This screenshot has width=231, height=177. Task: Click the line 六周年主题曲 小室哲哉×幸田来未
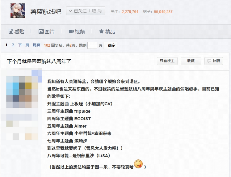point(79,133)
